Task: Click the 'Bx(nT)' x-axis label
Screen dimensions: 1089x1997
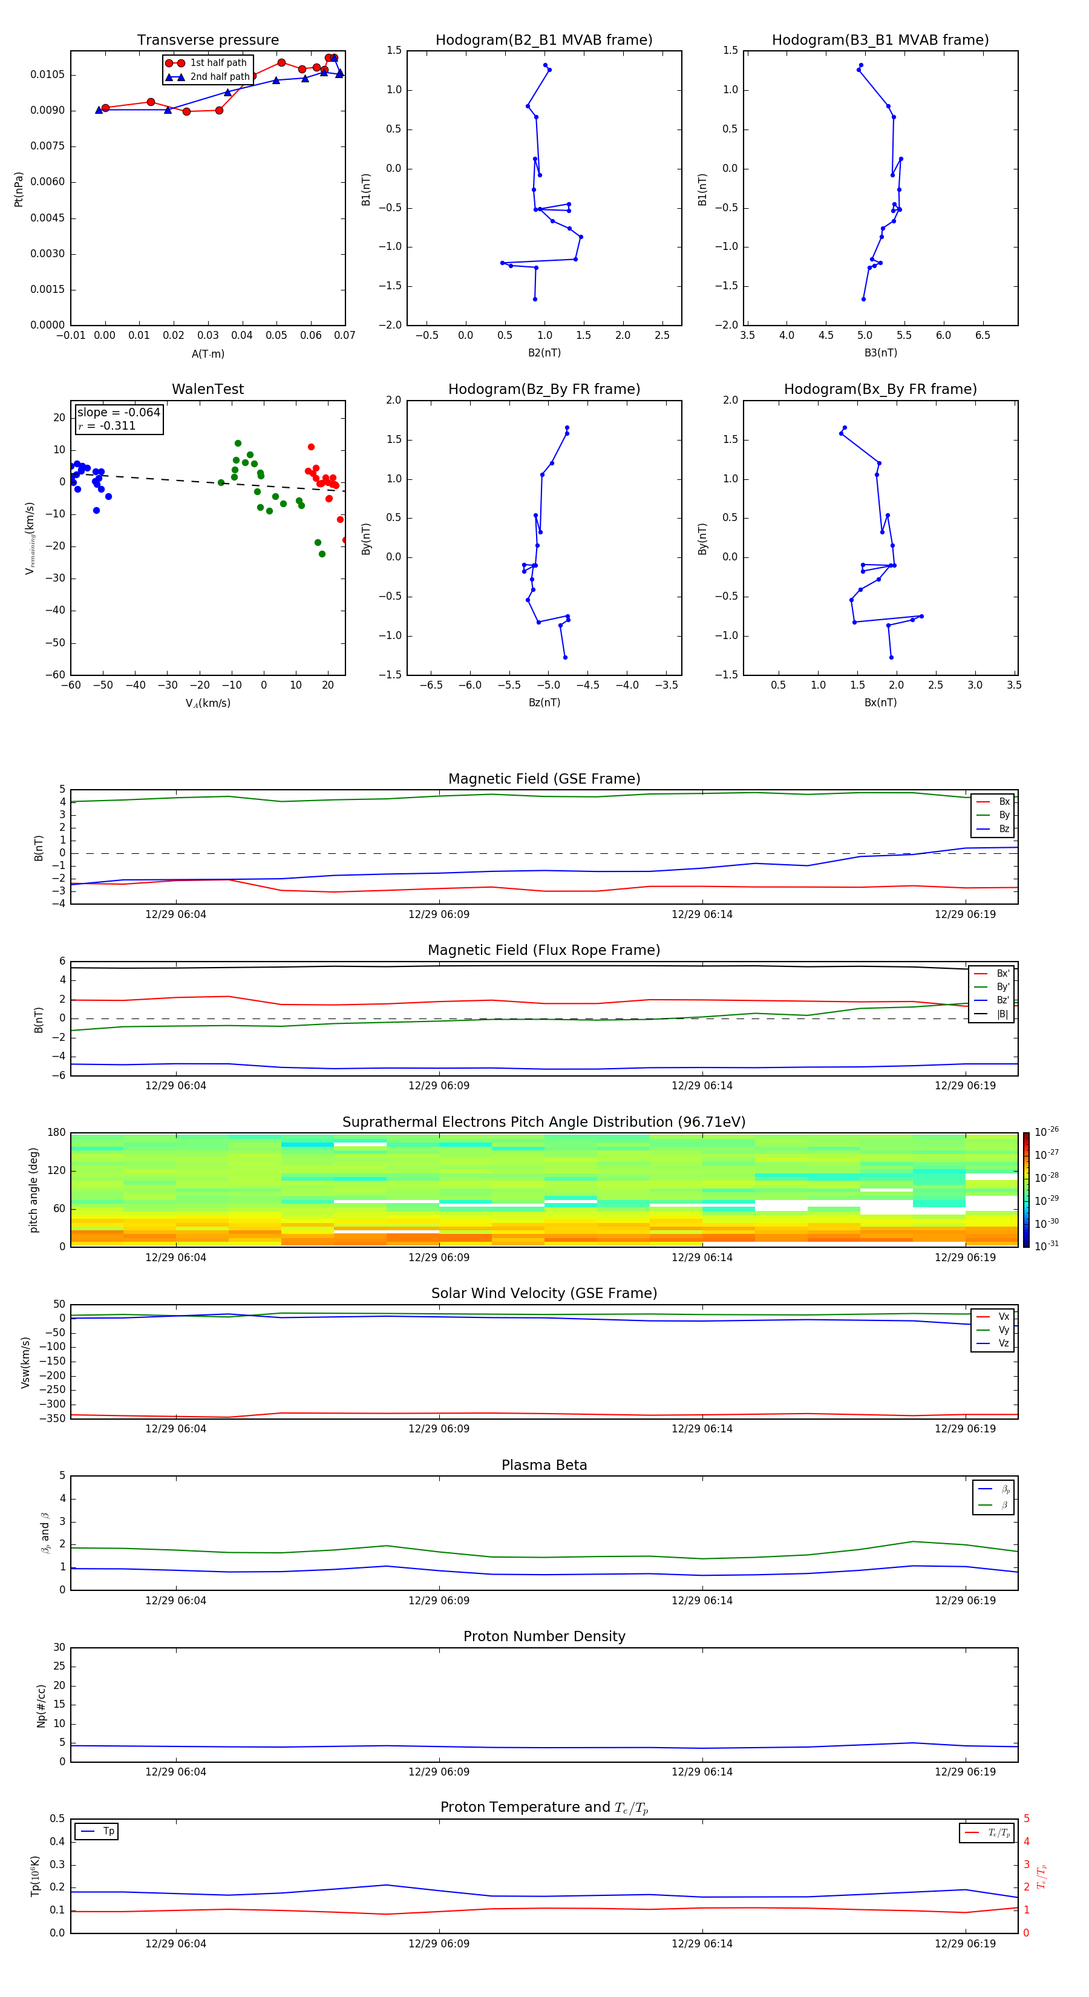Action: pyautogui.click(x=880, y=703)
